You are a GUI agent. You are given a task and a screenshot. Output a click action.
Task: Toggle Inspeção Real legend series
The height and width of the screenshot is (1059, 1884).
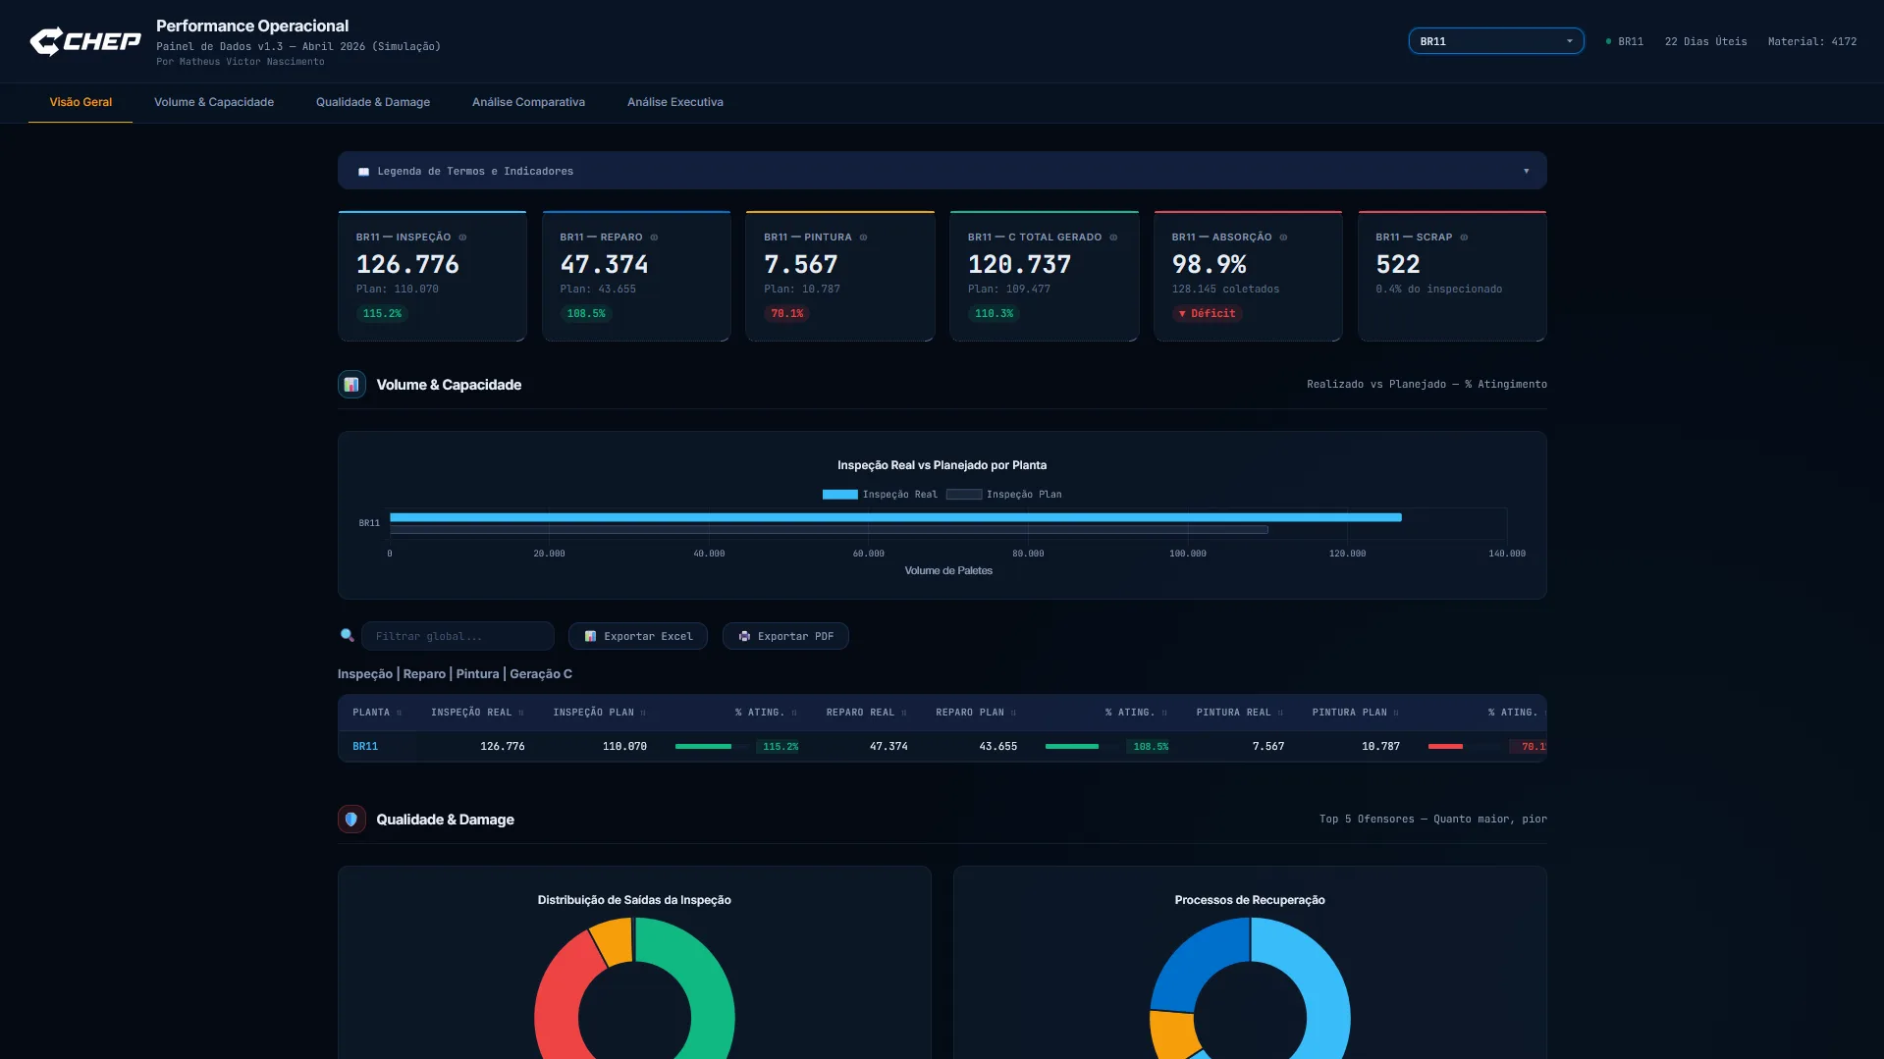(x=880, y=495)
